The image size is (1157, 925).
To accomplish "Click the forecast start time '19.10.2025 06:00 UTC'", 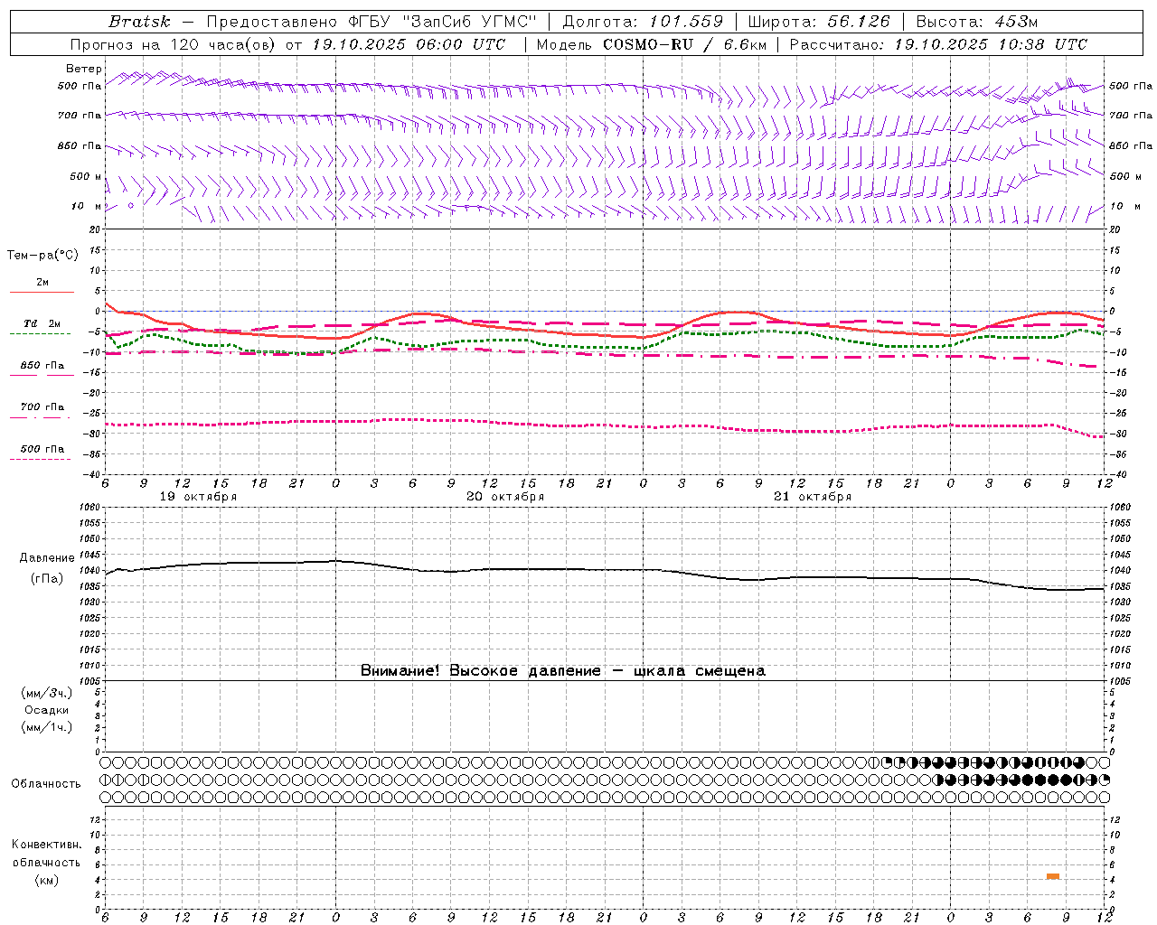I will coord(409,44).
